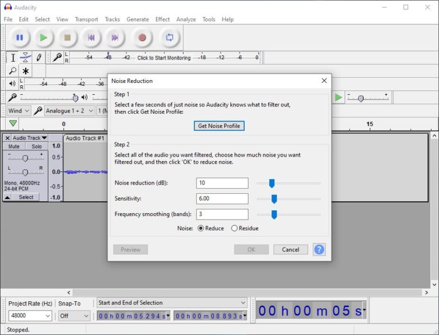Select the Multi-tool asterisk icon
Image resolution: width=439 pixels, height=335 pixels.
pyautogui.click(x=26, y=71)
